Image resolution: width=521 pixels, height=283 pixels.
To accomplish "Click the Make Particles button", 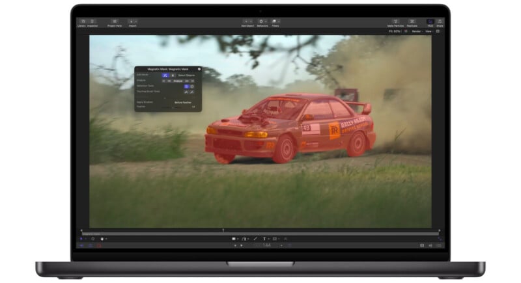I will click(x=395, y=23).
